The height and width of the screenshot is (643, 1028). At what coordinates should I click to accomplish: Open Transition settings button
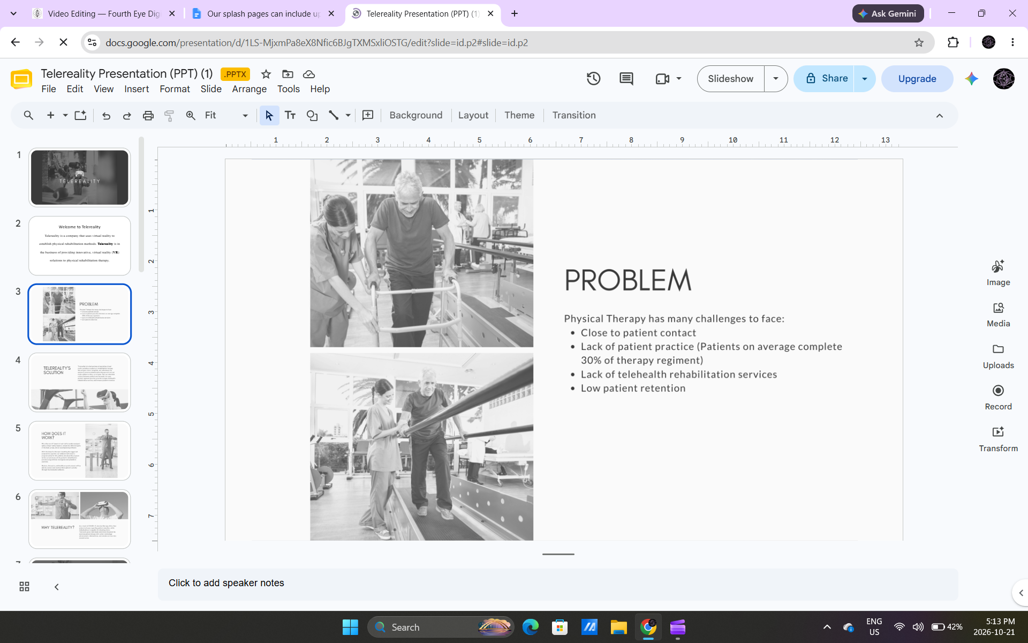click(574, 115)
